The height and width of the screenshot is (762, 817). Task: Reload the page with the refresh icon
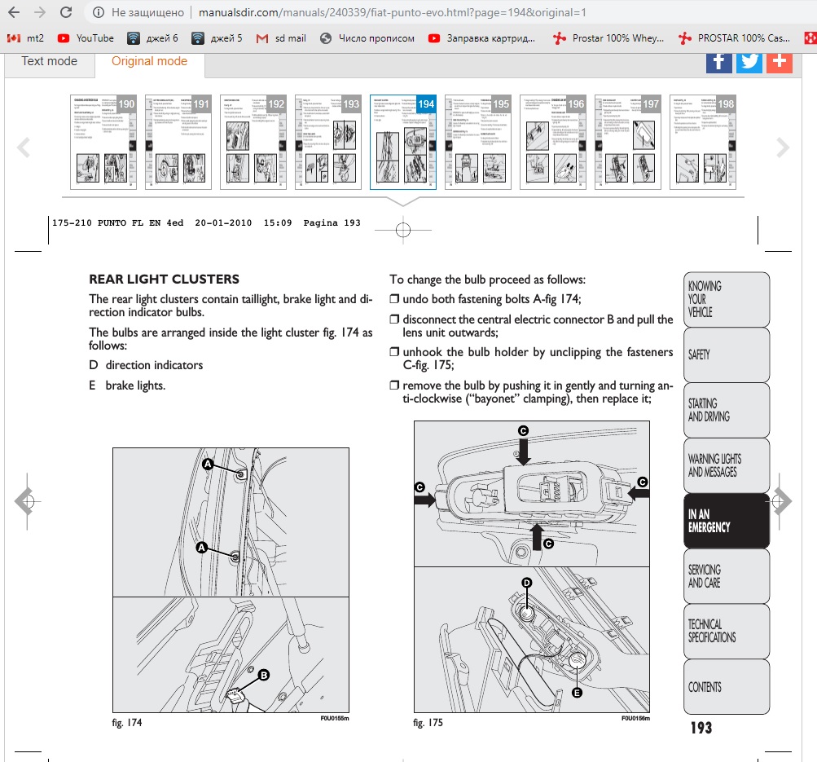[x=68, y=13]
